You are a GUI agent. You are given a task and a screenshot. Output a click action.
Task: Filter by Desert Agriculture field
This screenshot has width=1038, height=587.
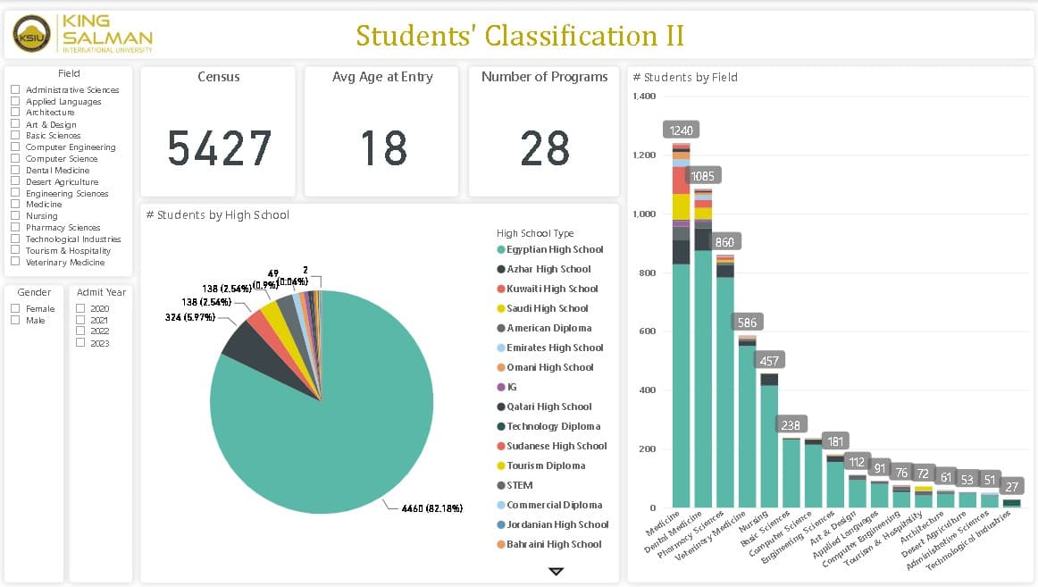tap(15, 180)
